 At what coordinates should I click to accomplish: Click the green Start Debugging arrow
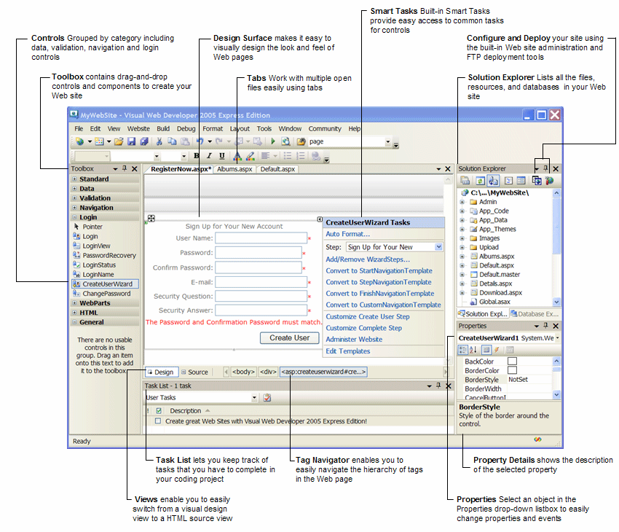coord(273,141)
